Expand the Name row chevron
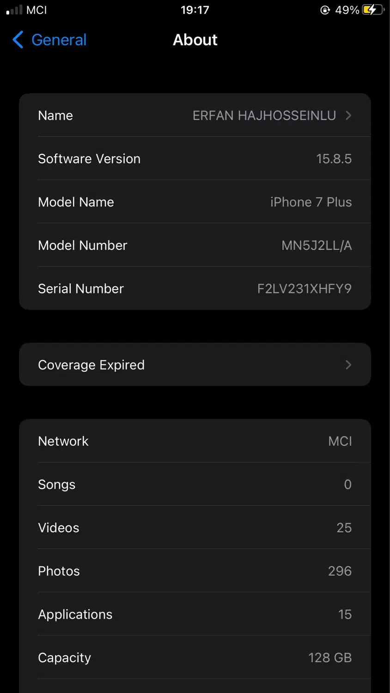Image resolution: width=390 pixels, height=693 pixels. pyautogui.click(x=348, y=115)
